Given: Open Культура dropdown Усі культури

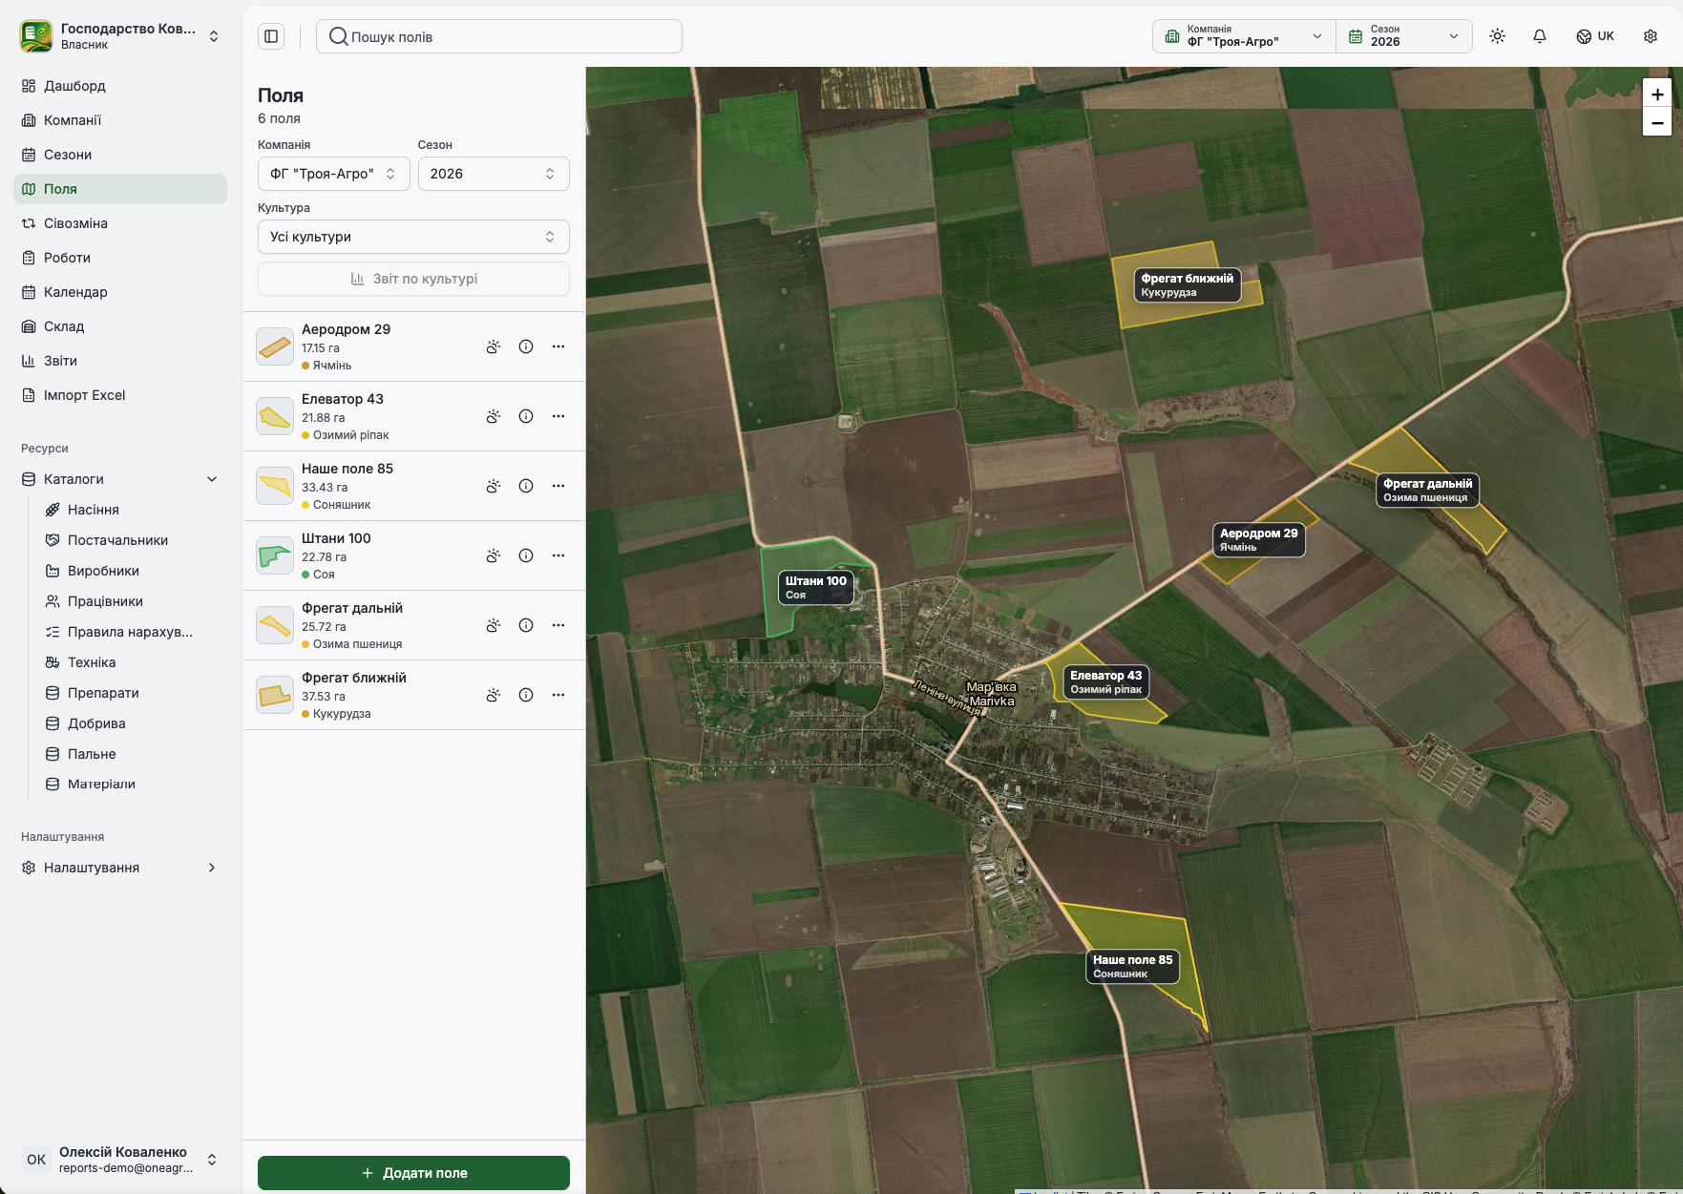Looking at the screenshot, I should [413, 237].
